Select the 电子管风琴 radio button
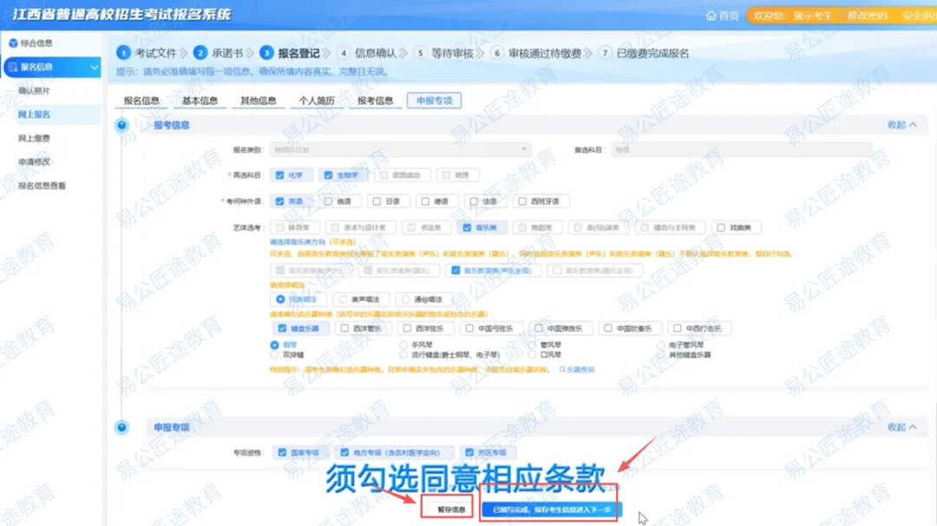Screen dimensions: 937x526 [x=660, y=345]
